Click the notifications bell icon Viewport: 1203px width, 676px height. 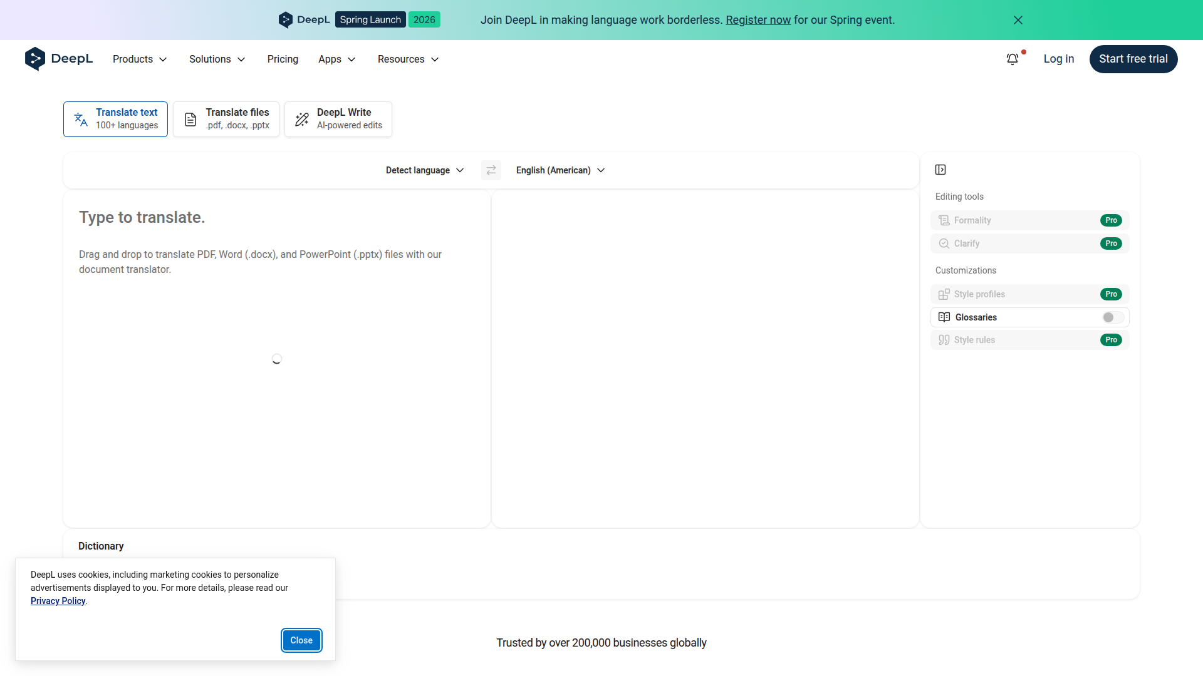1012,59
